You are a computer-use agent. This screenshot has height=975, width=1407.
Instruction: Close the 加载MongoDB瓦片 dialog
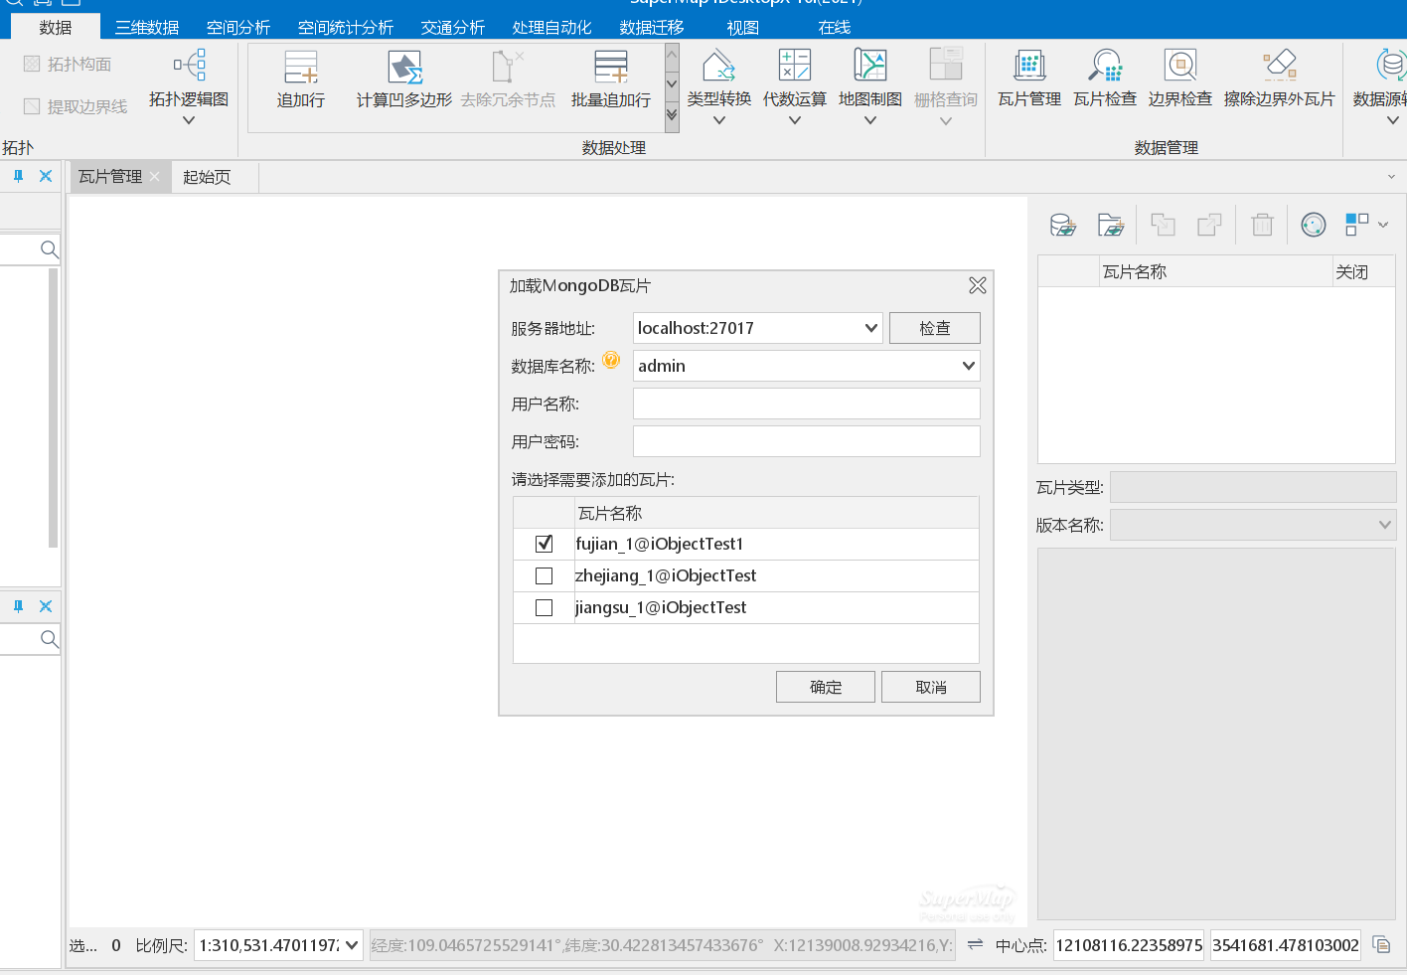(x=978, y=286)
